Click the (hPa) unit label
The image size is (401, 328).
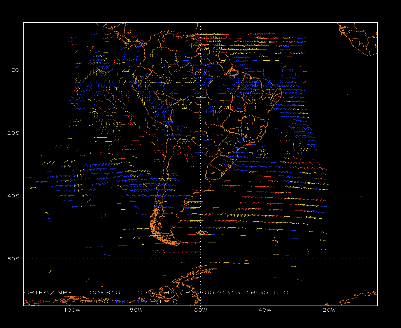167,301
